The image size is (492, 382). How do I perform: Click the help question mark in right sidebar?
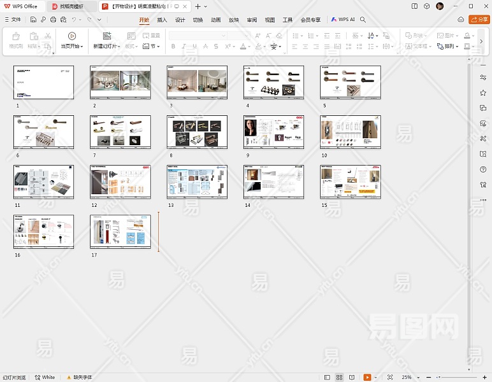483,169
